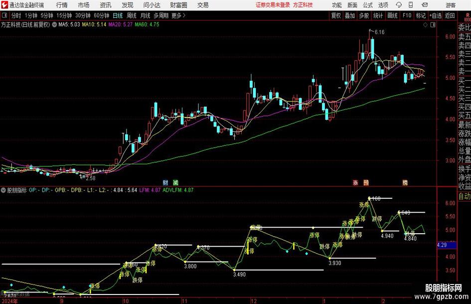Click the 画线 draw line button
471x304 pixels.
tap(392, 15)
